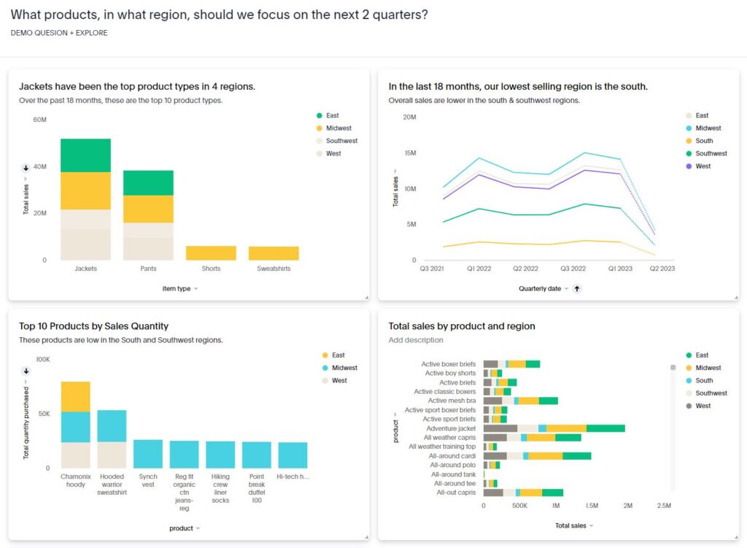This screenshot has height=548, width=747.
Task: Open the item type dropdown
Action: pyautogui.click(x=180, y=289)
